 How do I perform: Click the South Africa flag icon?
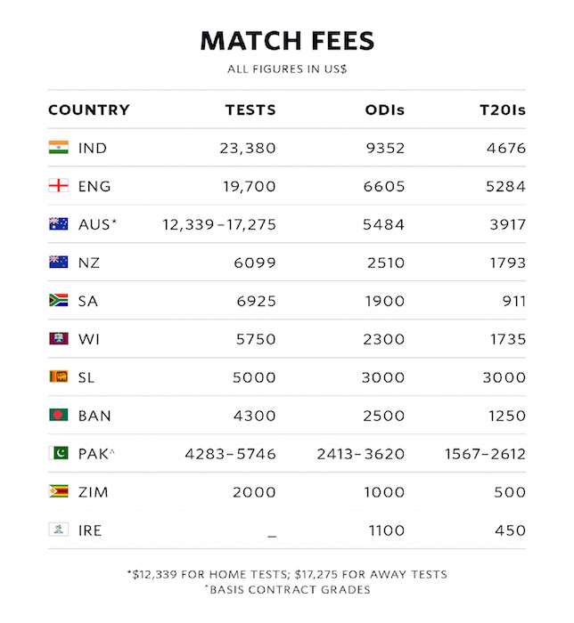[x=58, y=301]
